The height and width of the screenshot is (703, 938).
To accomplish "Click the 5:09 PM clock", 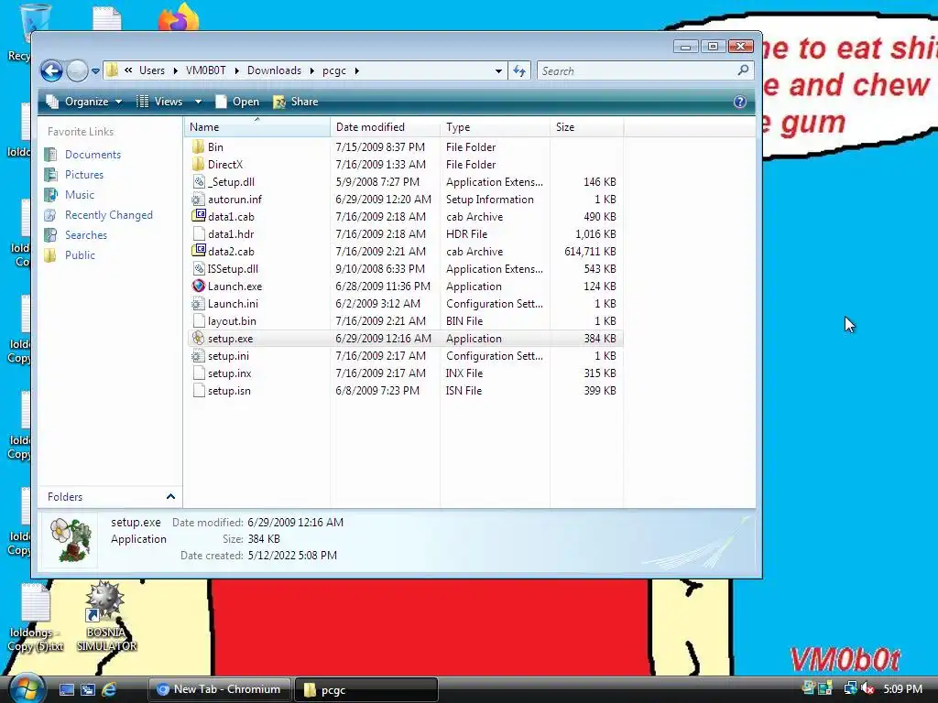I will [x=902, y=689].
